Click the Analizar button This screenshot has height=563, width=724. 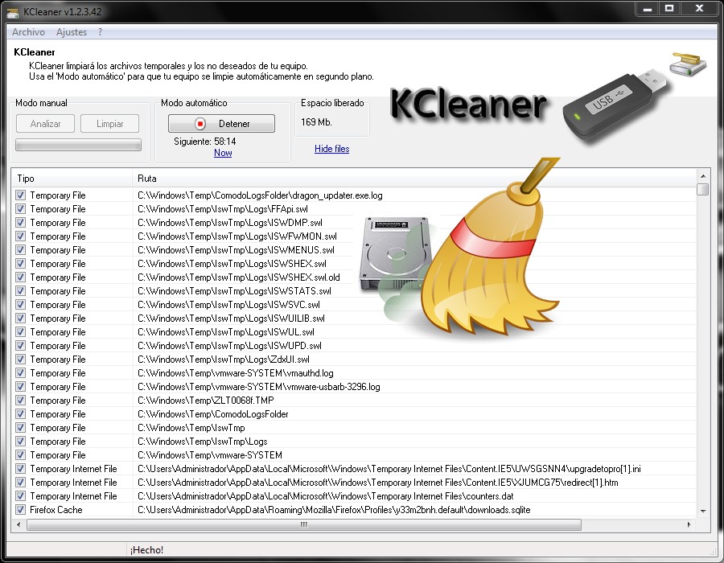pos(45,124)
